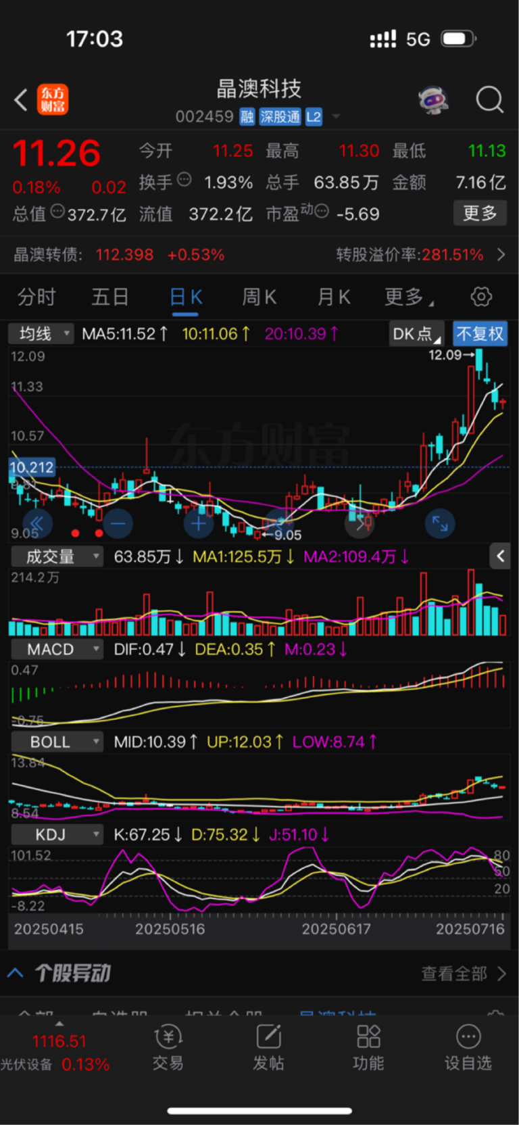
Task: Tap the 更多 quote details button
Action: coord(480,214)
